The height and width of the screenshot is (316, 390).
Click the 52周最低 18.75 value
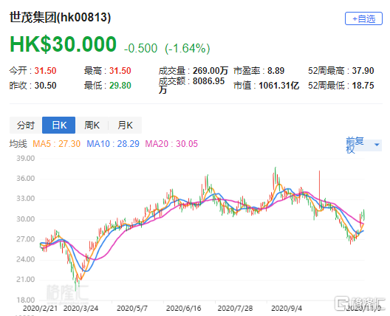click(x=341, y=86)
